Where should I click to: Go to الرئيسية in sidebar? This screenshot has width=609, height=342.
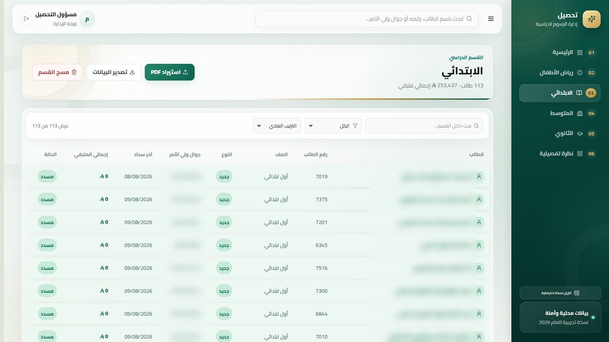tap(560, 52)
